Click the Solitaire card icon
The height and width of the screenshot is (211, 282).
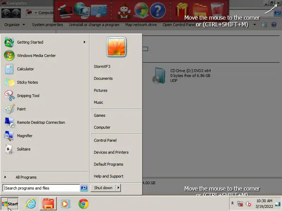(9, 149)
